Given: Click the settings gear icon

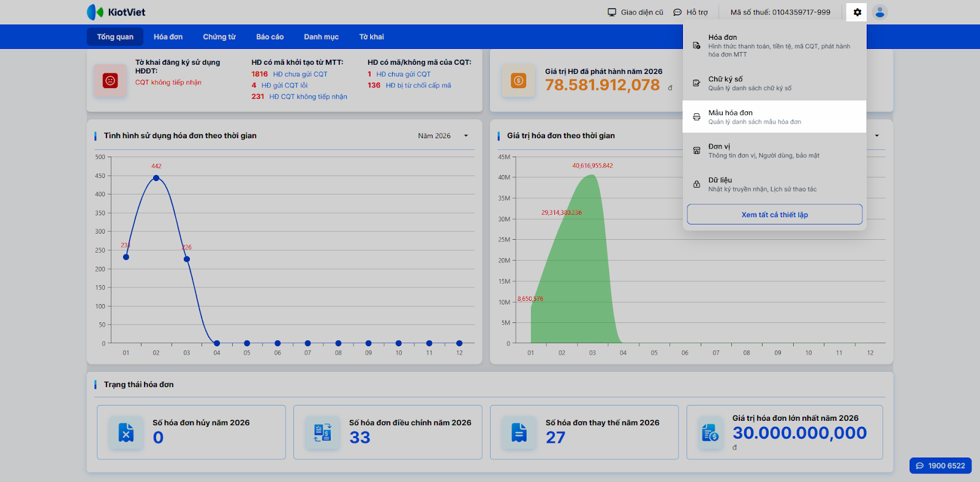Looking at the screenshot, I should 857,12.
